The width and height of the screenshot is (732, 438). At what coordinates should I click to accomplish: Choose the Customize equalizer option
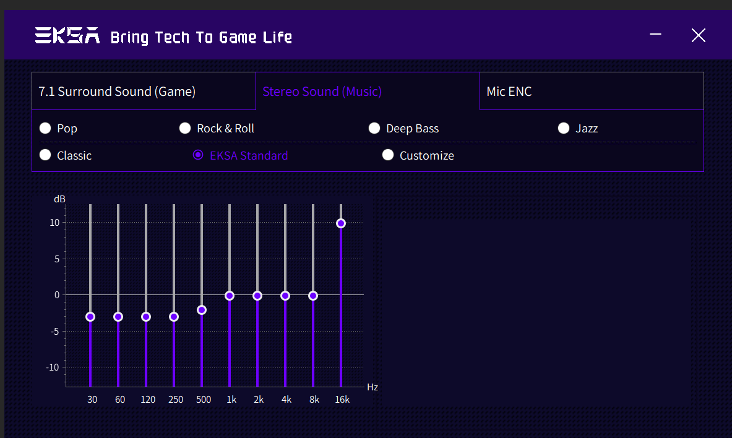coord(388,155)
